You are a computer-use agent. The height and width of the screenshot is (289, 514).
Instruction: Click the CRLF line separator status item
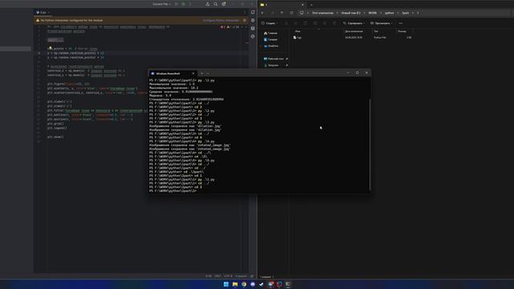[x=218, y=276]
